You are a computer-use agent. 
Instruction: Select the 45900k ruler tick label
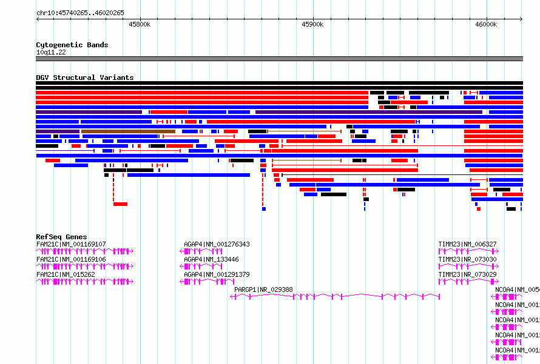[x=312, y=24]
